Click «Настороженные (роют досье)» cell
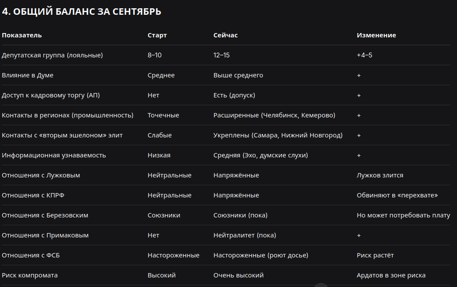Viewport: 457px width, 287px height. click(x=261, y=255)
